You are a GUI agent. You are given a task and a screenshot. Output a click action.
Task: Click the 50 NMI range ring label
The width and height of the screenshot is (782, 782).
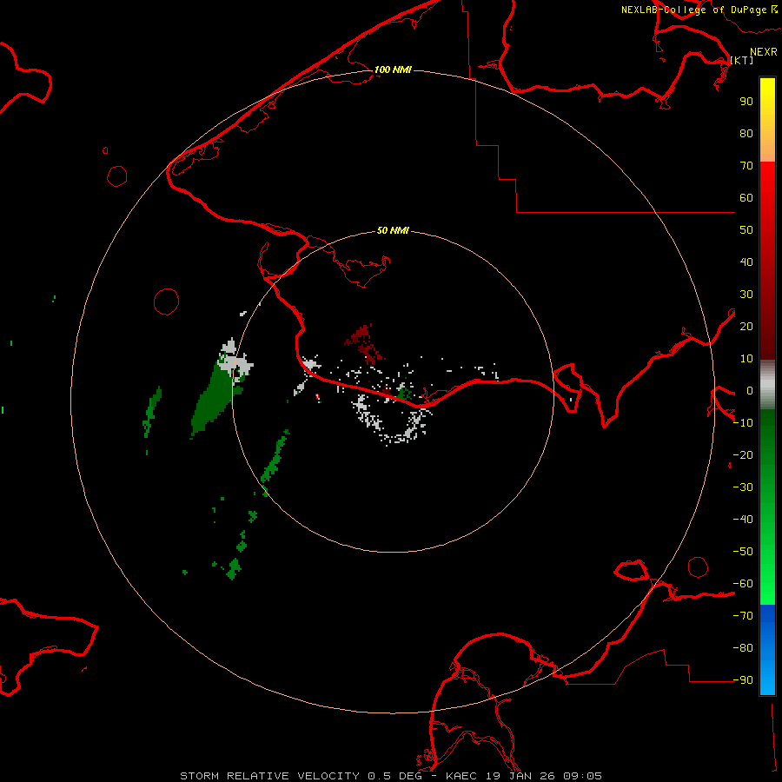(x=393, y=230)
